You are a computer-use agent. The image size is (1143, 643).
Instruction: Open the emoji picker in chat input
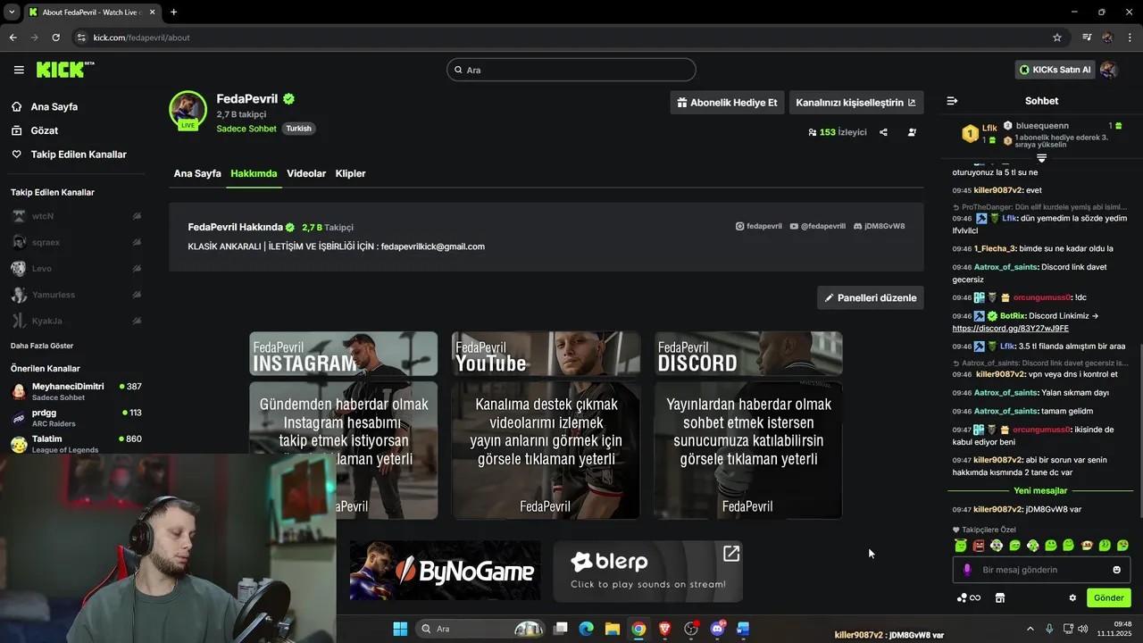tap(1116, 570)
